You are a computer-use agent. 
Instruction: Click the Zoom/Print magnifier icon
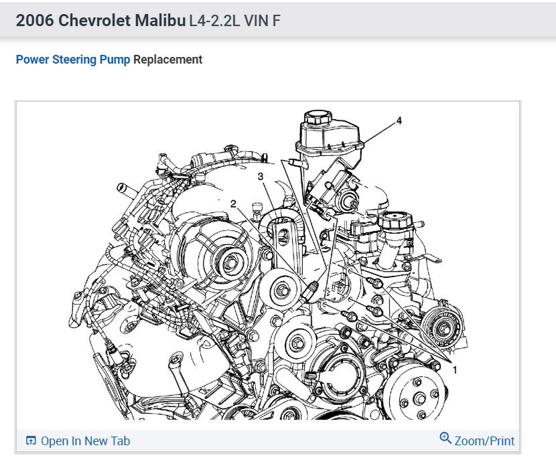tap(445, 438)
